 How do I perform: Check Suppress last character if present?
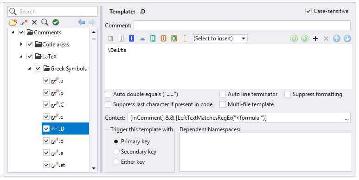tap(108, 104)
